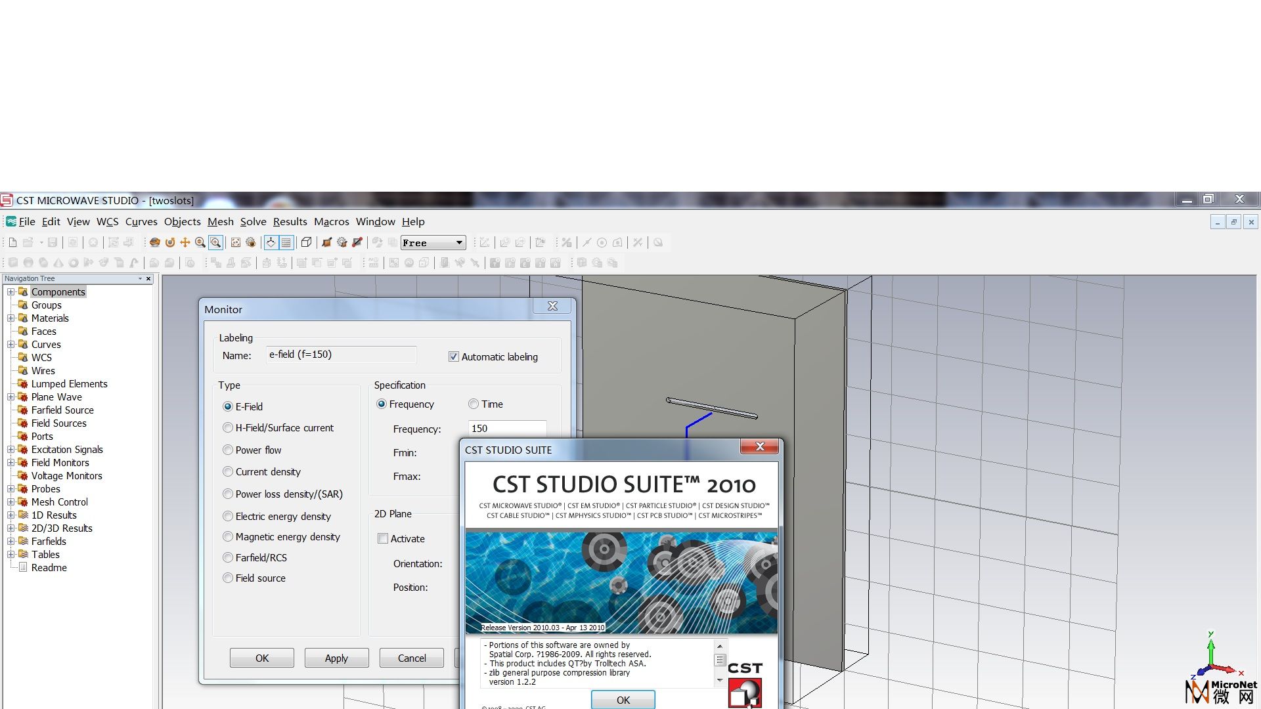Click Cancel in the Monitor dialog

tap(412, 658)
